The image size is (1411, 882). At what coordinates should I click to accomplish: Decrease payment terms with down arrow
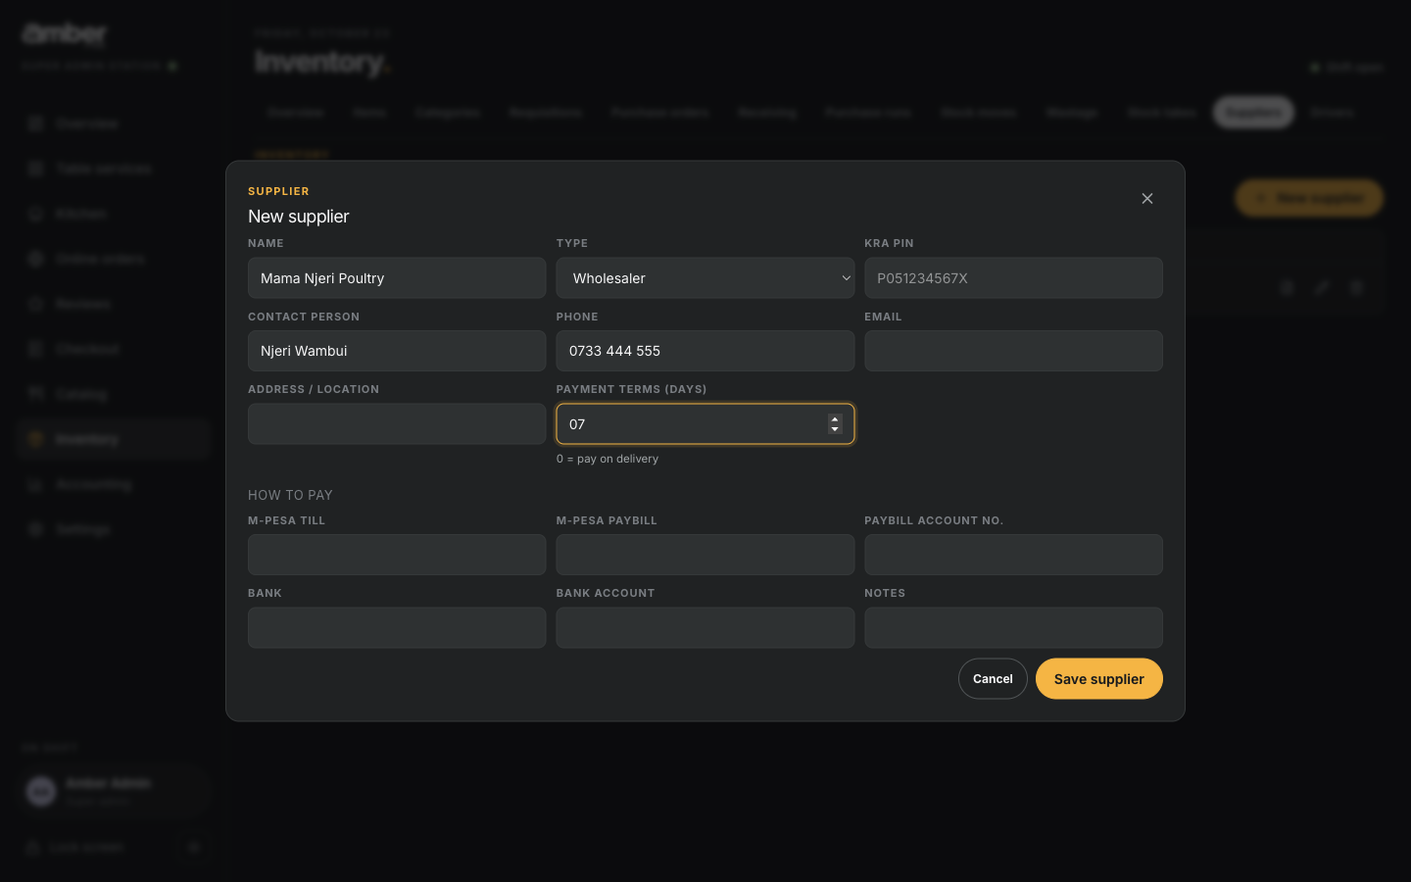click(835, 429)
